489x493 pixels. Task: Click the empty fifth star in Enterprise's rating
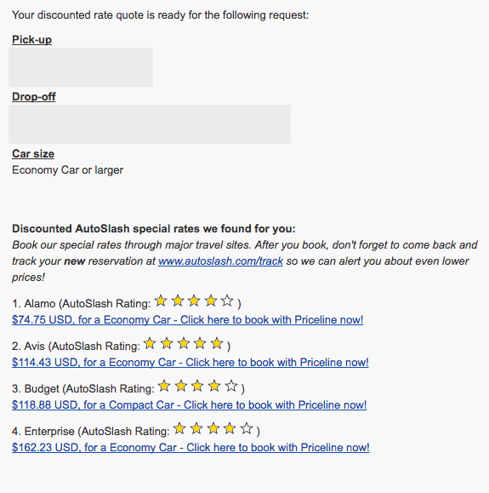(247, 428)
